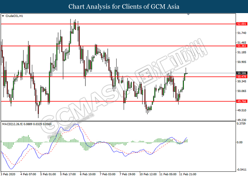Click the CrudeOIL,H1 chart label
The image size is (248, 177).
tap(14, 16)
